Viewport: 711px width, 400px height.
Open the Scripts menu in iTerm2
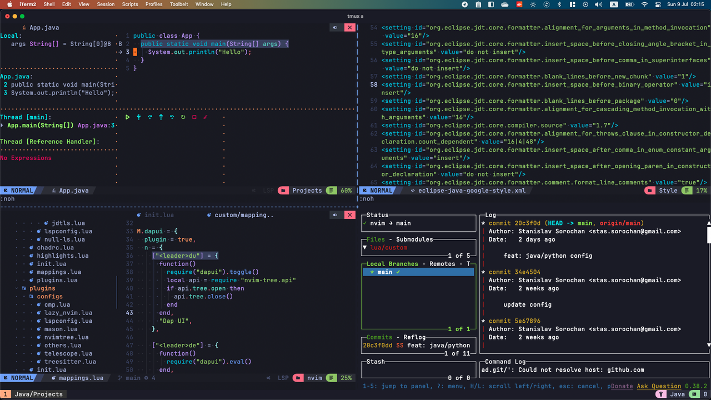coord(130,4)
